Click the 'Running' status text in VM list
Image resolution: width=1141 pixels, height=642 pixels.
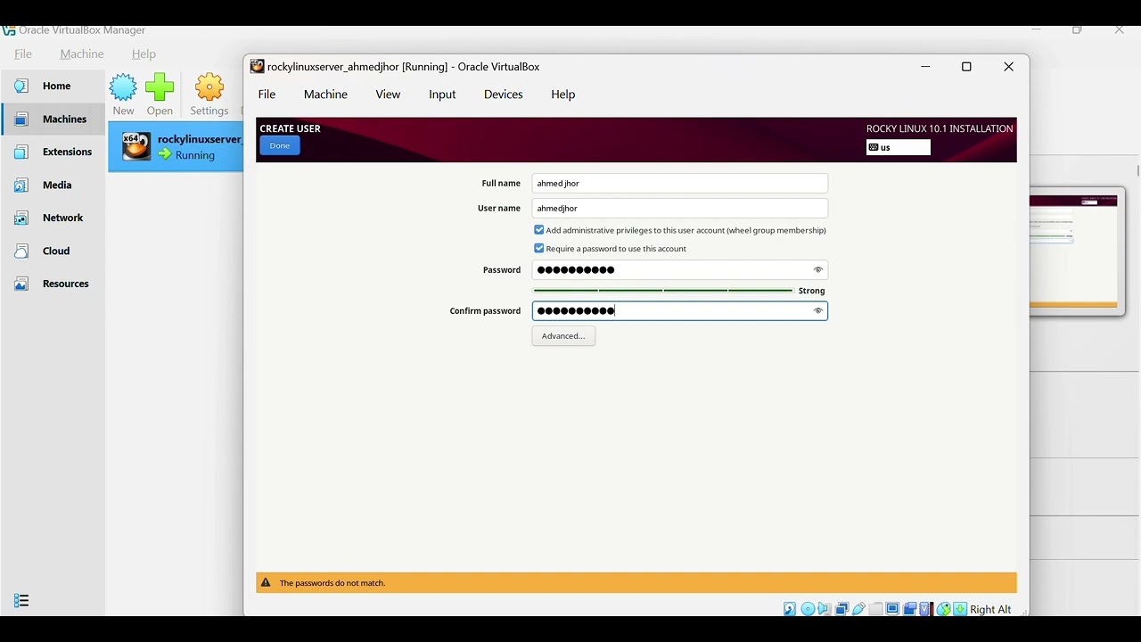(195, 155)
